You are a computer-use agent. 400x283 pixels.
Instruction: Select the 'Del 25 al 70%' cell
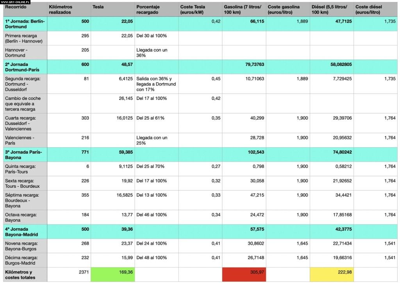(150, 166)
